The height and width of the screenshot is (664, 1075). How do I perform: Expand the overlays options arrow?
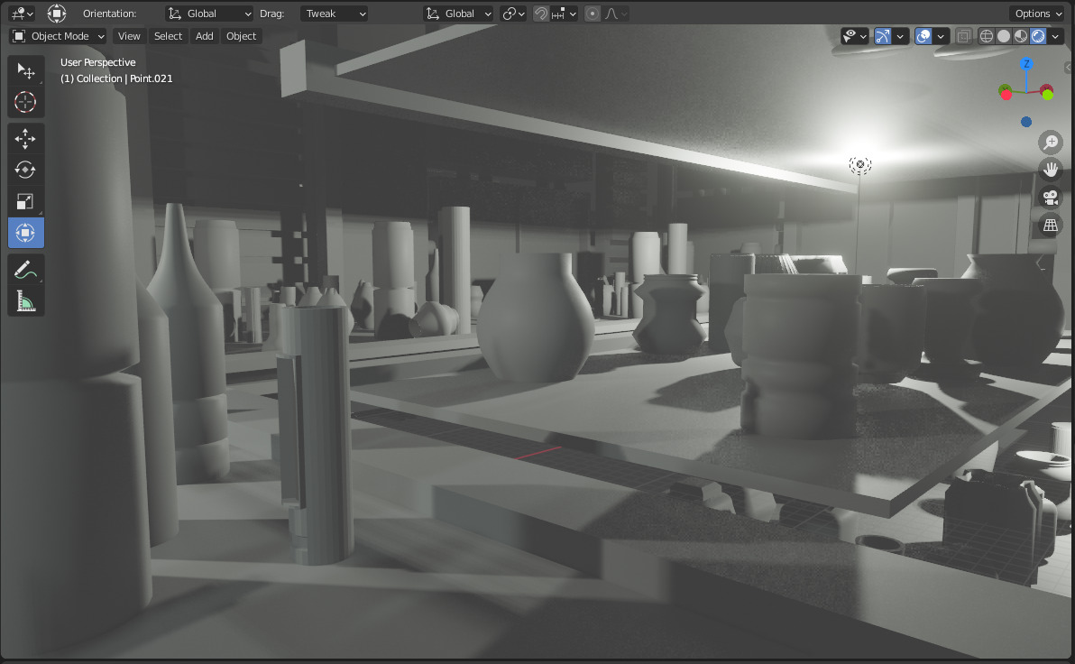tap(942, 36)
